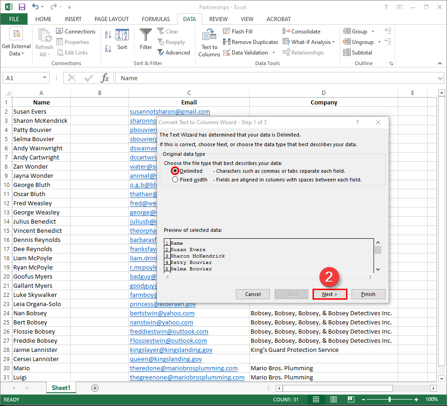447x406 pixels.
Task: Customize Quick Access Toolbar dropdown
Action: pyautogui.click(x=70, y=7)
